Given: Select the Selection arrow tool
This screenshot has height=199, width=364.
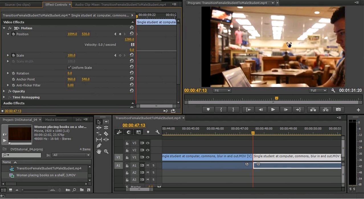Looking at the screenshot, I should (99, 122).
